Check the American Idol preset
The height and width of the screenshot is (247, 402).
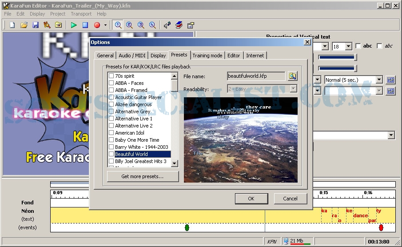click(111, 133)
